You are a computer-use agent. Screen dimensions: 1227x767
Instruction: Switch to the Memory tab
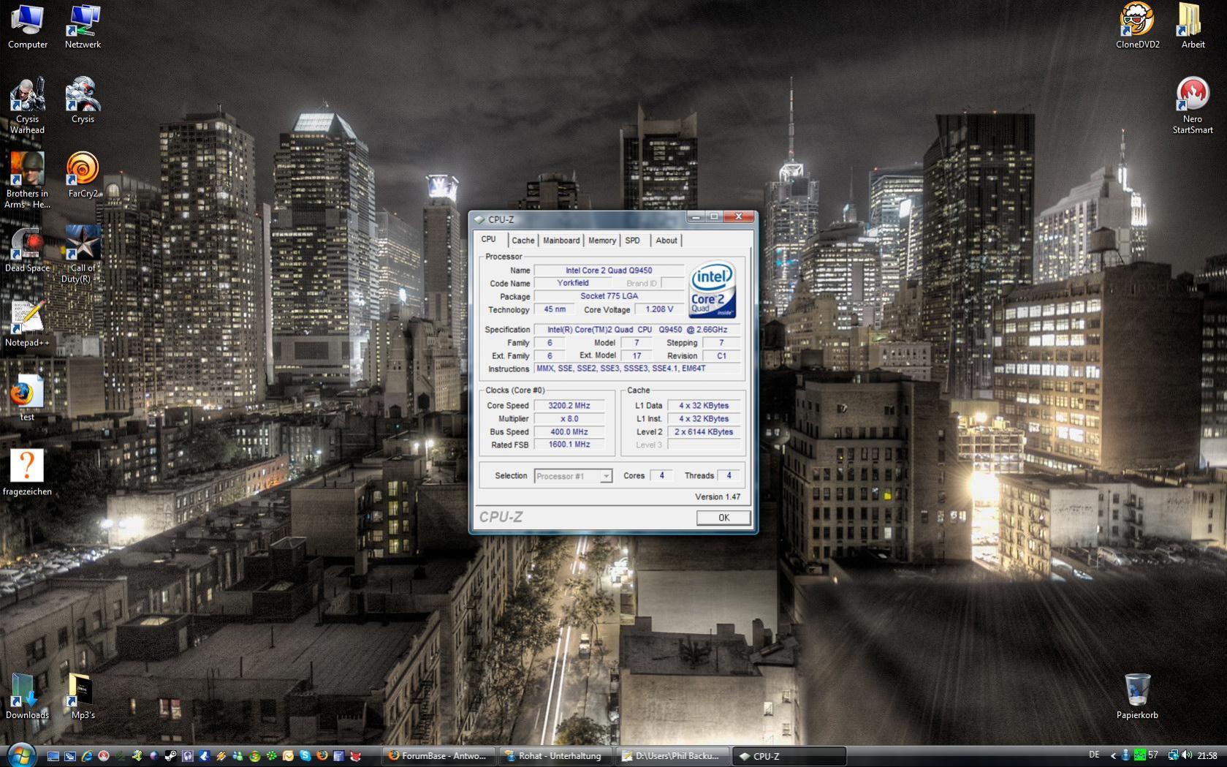602,241
